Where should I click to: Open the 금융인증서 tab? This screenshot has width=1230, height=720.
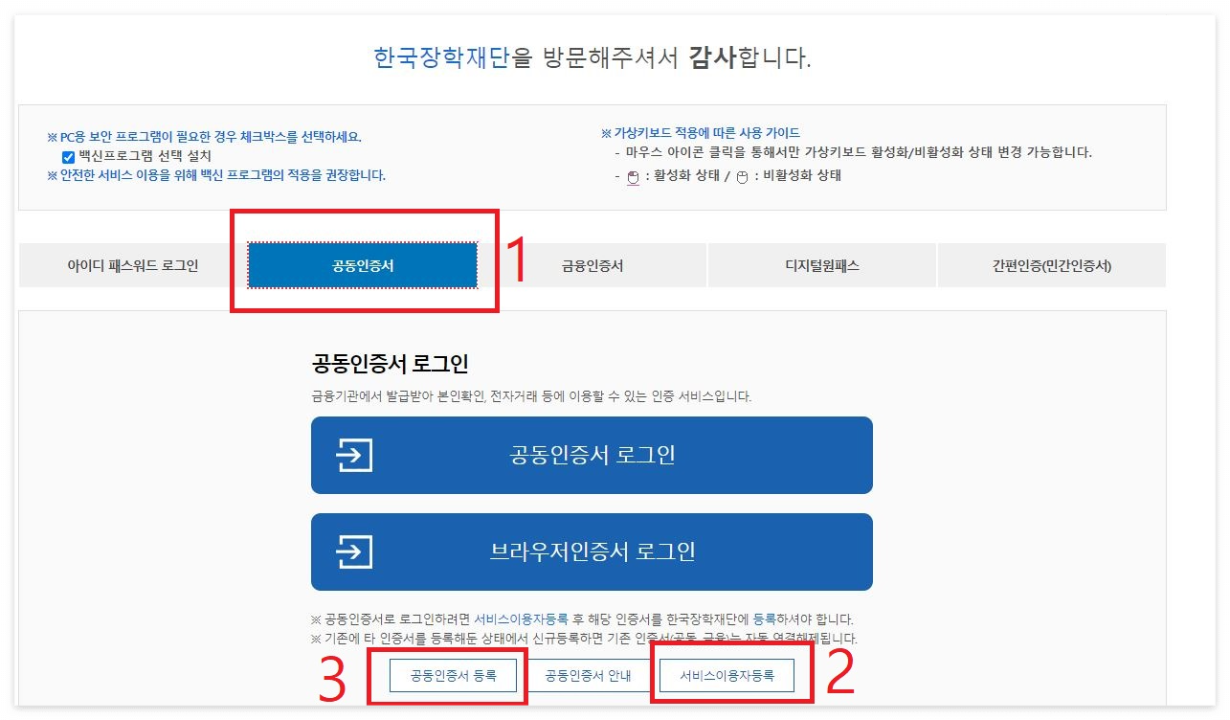coord(592,265)
